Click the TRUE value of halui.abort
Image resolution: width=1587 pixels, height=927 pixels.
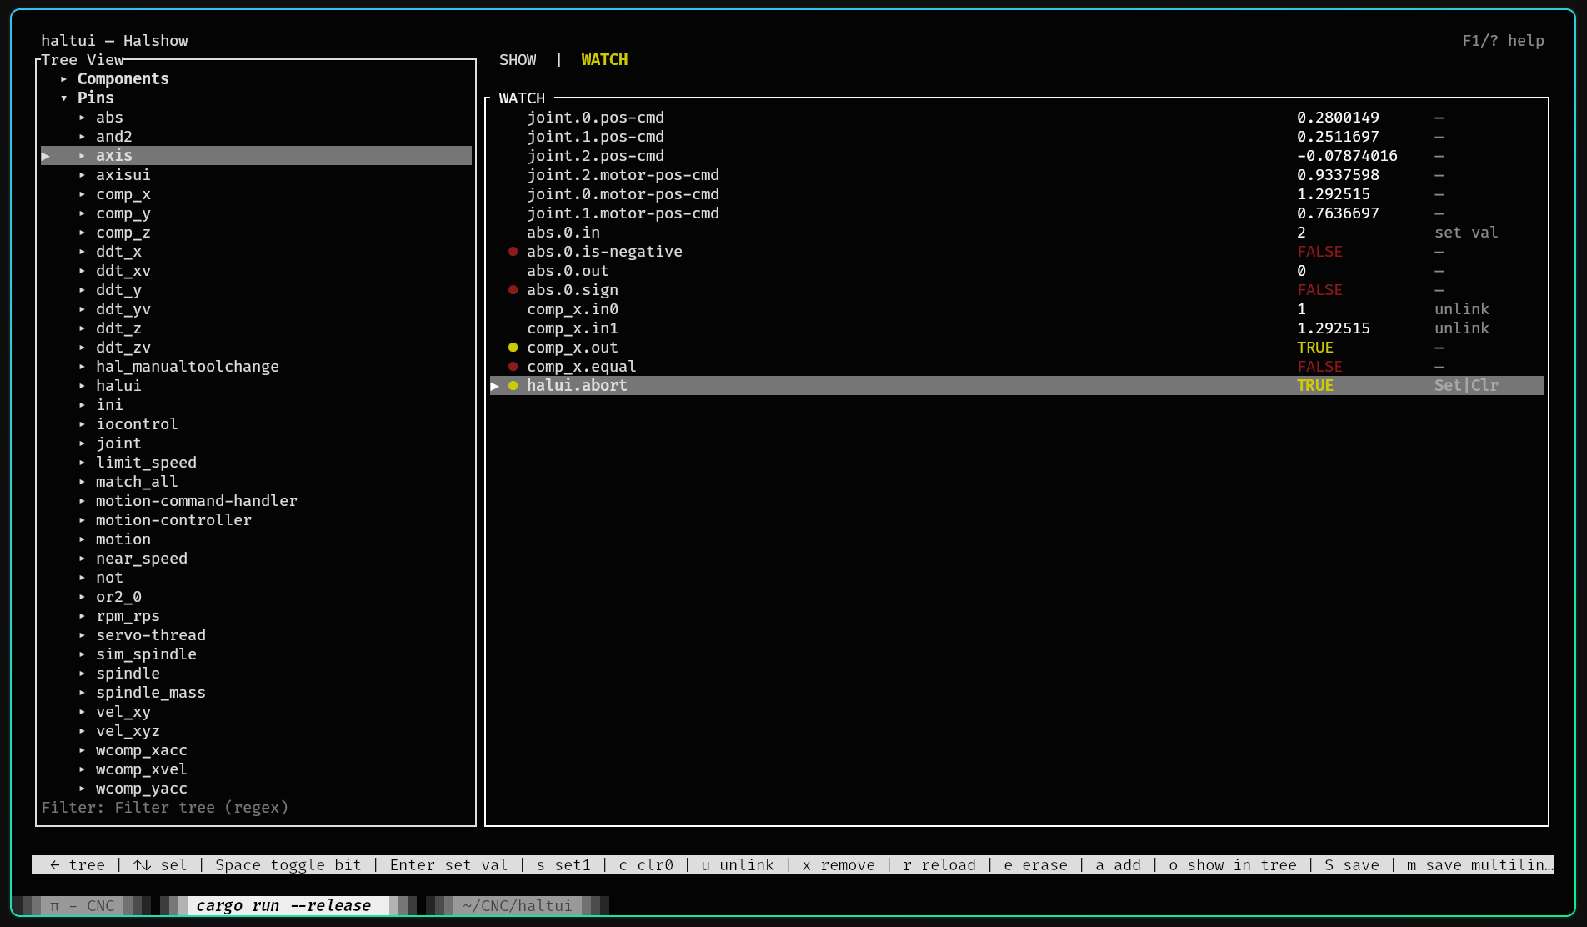point(1315,386)
